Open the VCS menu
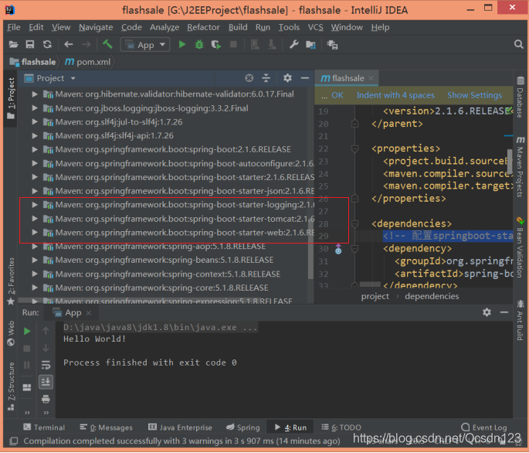Screen dimensions: 529x453 [x=315, y=27]
